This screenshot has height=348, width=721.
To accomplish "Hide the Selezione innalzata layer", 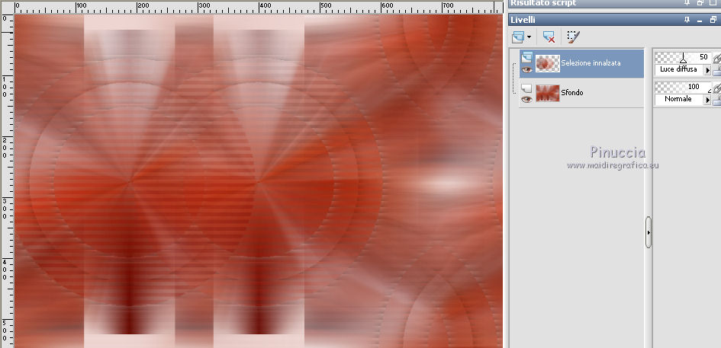I will point(526,69).
